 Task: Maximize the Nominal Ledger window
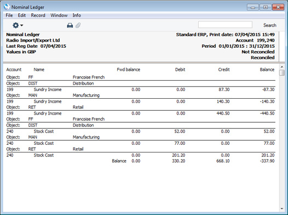pyautogui.click(x=266, y=7)
